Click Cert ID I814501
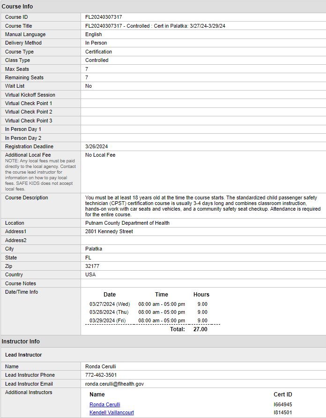The image size is (326, 418). tap(282, 412)
